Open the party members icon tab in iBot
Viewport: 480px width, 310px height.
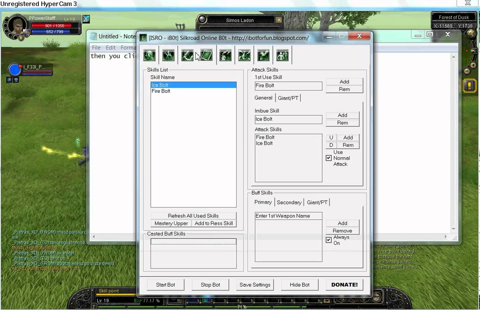pyautogui.click(x=282, y=56)
